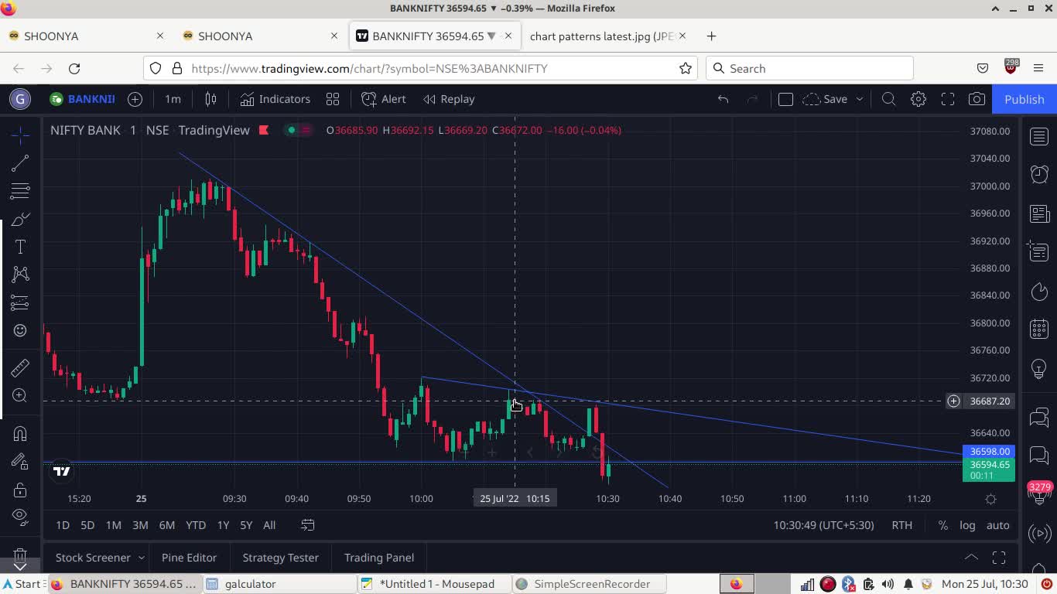Viewport: 1057px width, 594px height.
Task: Select the 5D time range
Action: tap(87, 525)
